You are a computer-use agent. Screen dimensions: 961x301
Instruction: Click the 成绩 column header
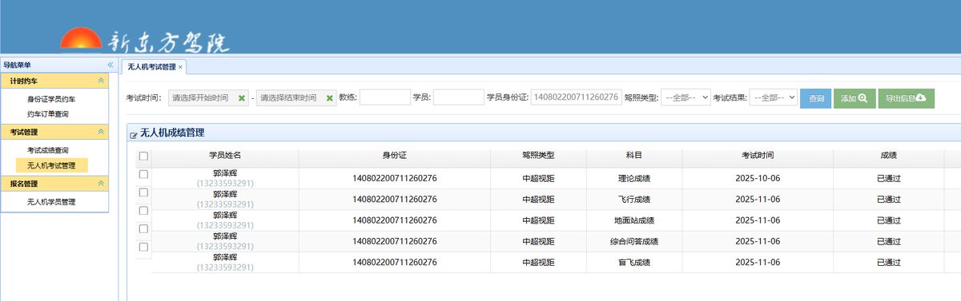[x=888, y=155]
